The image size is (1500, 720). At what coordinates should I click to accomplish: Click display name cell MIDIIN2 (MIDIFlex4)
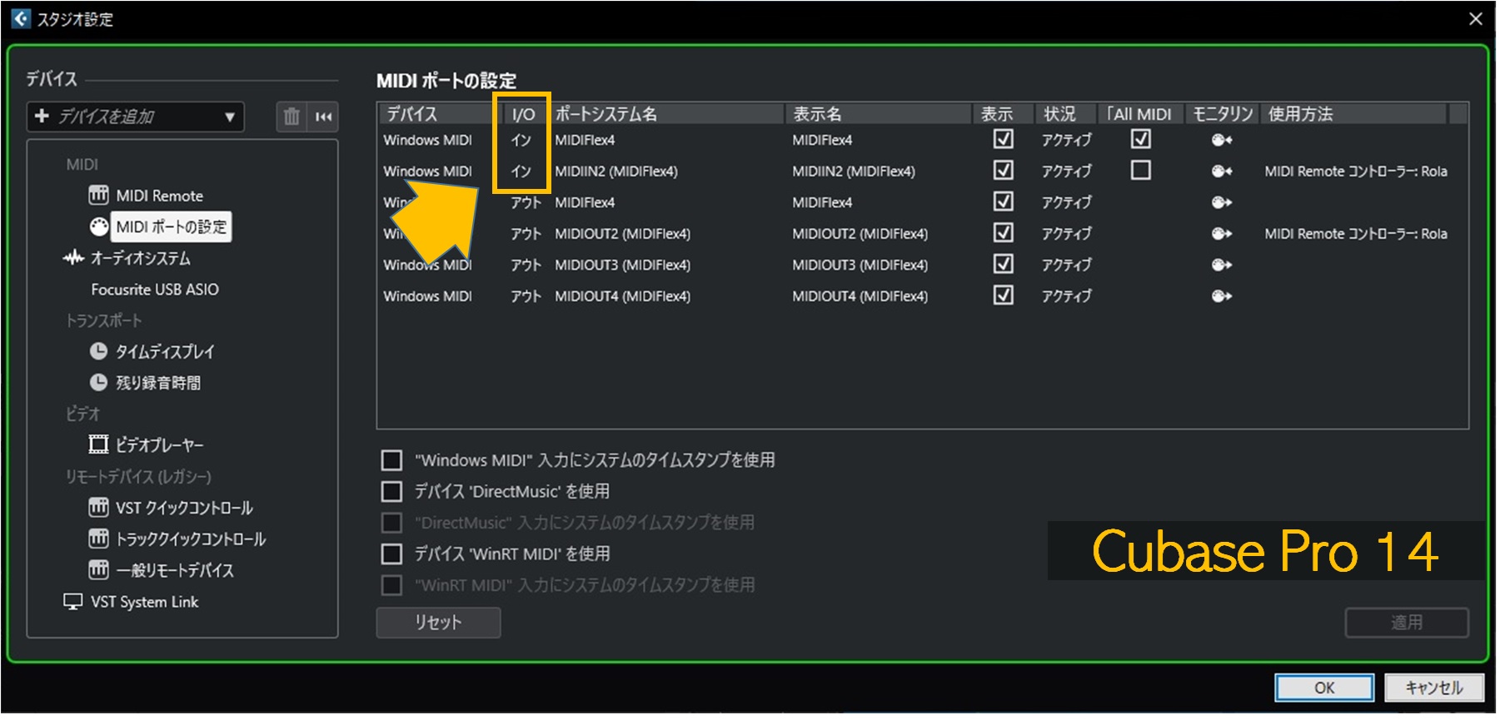click(x=854, y=171)
